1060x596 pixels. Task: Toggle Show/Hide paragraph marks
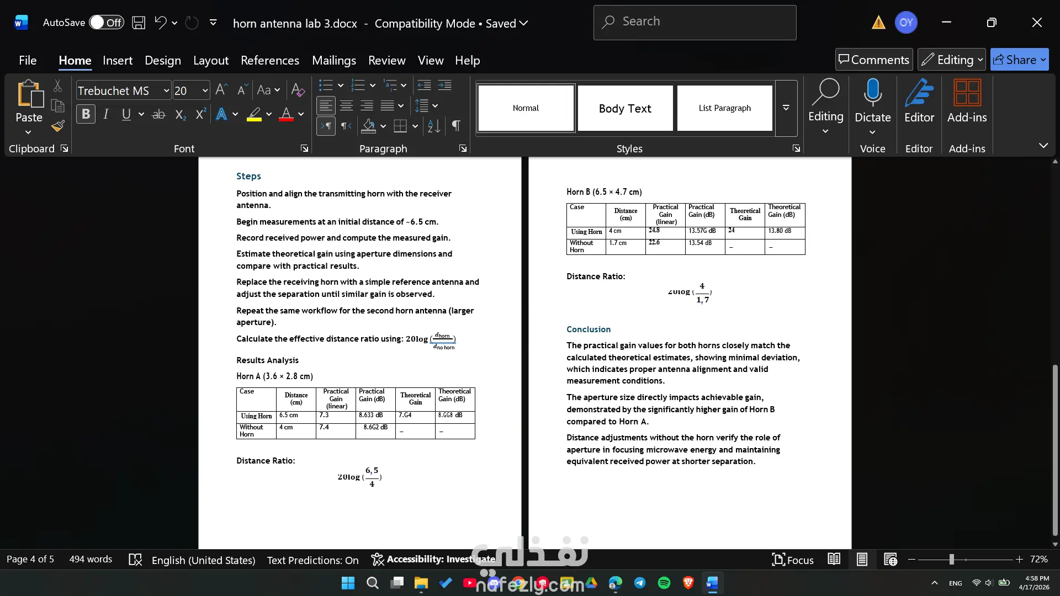coord(456,126)
